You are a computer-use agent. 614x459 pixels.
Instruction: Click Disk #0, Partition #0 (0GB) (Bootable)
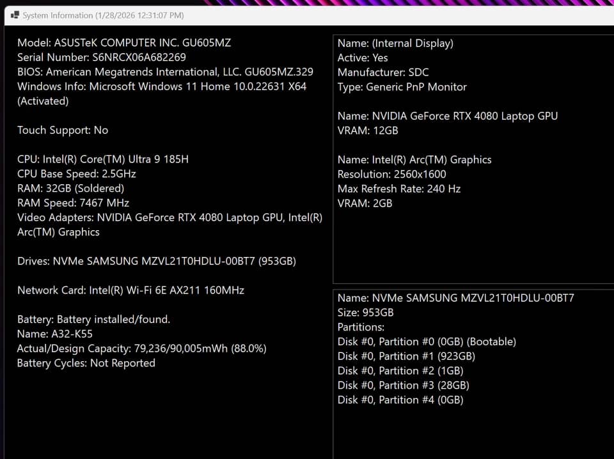(427, 341)
